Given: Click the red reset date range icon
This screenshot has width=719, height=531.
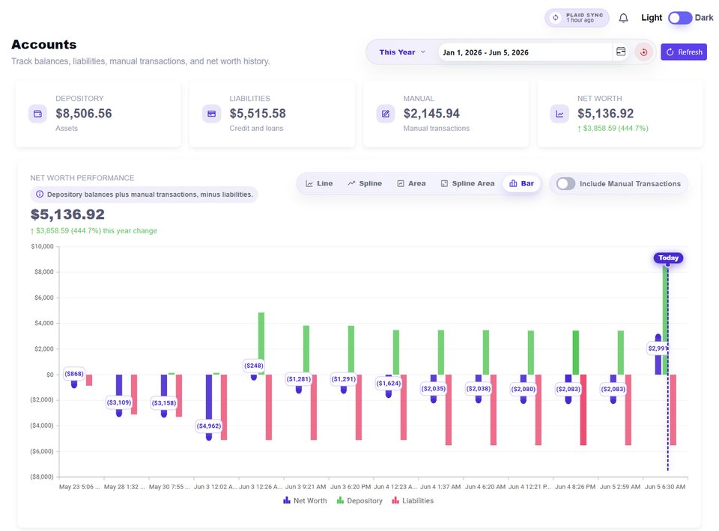Looking at the screenshot, I should pyautogui.click(x=644, y=52).
